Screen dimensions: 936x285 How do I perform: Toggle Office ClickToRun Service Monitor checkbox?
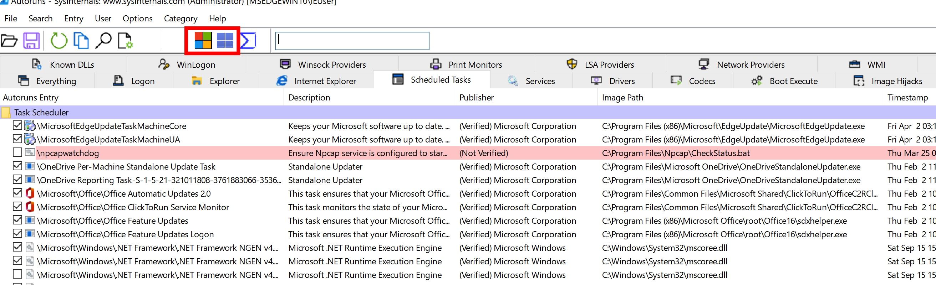click(17, 206)
